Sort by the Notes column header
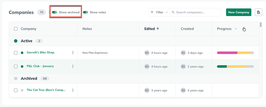 pyautogui.click(x=87, y=29)
